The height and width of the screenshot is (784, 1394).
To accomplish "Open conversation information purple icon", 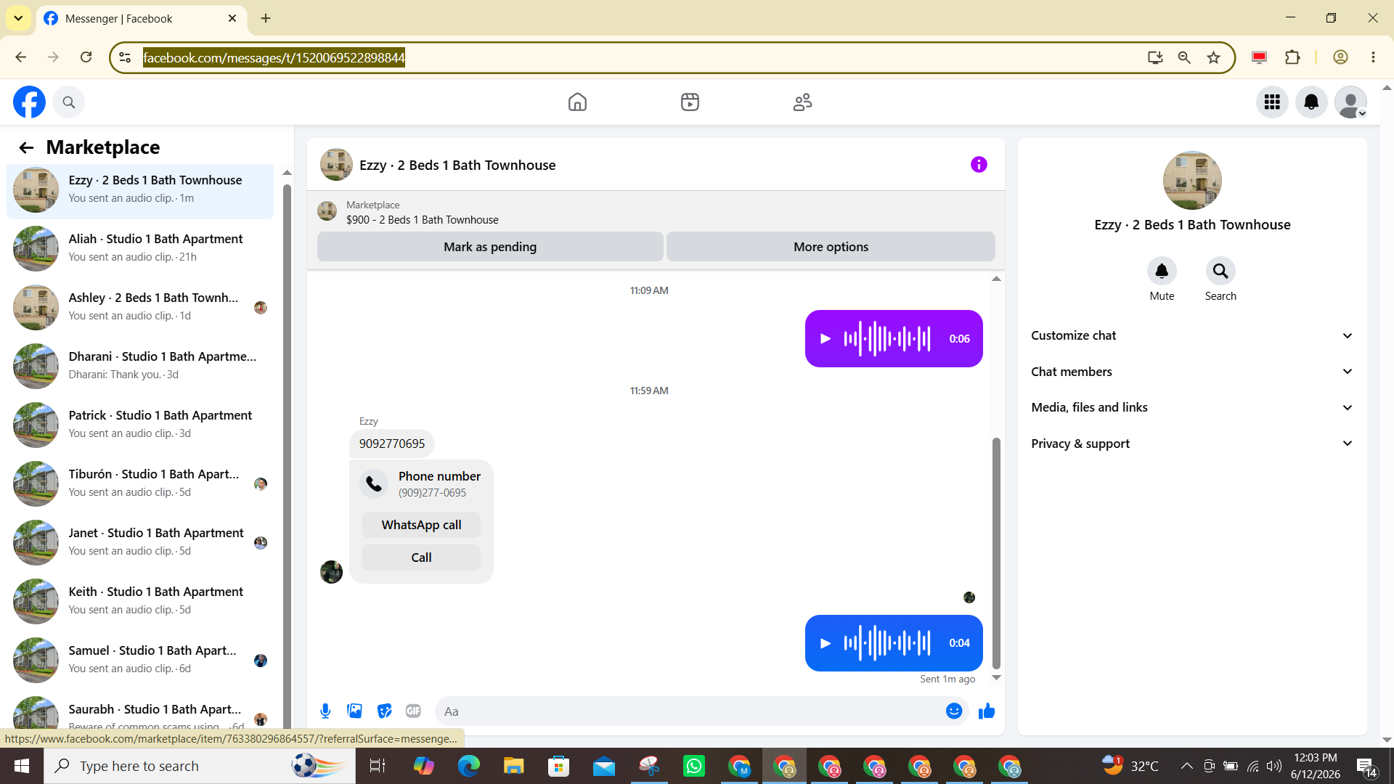I will 979,165.
